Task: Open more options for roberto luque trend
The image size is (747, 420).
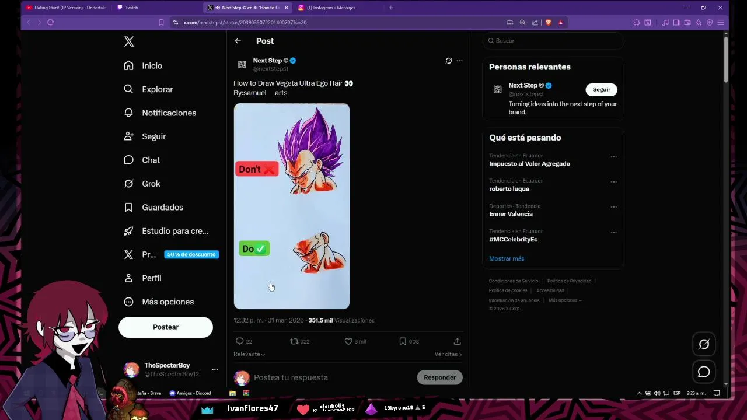Action: [x=613, y=182]
